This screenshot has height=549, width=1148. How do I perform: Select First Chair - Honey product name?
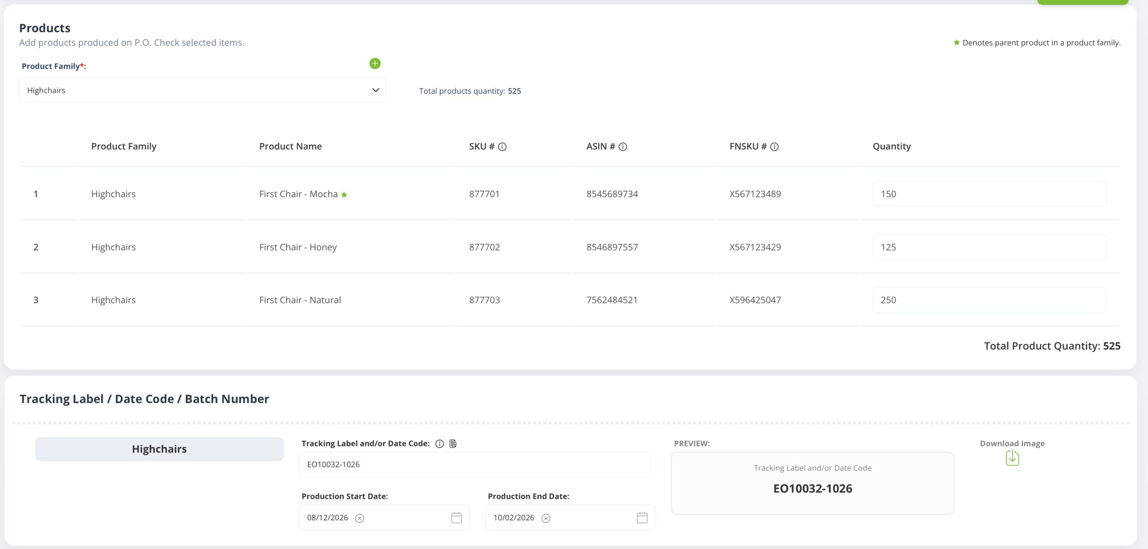298,247
